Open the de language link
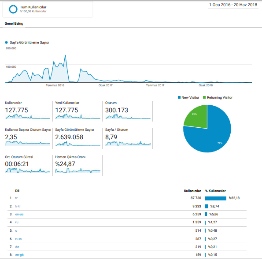 click(17, 247)
